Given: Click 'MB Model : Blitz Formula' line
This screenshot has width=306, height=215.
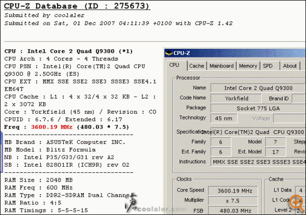Looking at the screenshot, I should click(x=50, y=150).
